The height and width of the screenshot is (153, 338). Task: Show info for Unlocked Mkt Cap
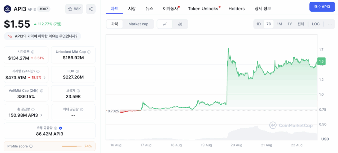click(89, 52)
